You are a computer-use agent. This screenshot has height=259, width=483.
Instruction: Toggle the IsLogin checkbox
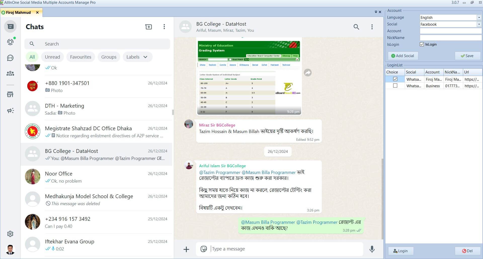[x=422, y=44]
